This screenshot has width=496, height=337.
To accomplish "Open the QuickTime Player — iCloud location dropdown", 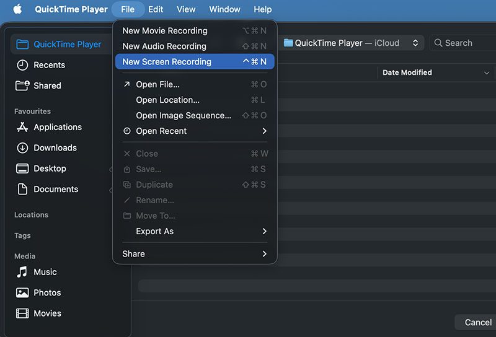I will pyautogui.click(x=352, y=43).
